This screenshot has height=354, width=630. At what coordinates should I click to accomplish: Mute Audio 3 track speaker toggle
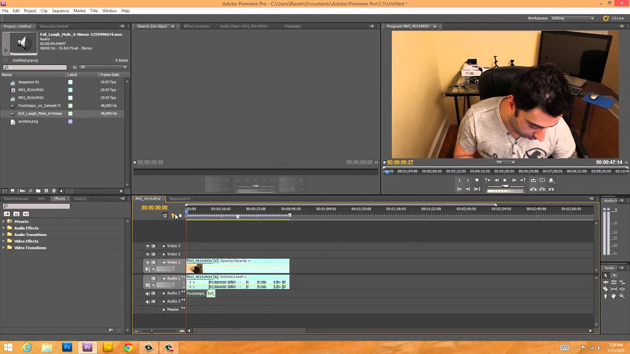[147, 301]
